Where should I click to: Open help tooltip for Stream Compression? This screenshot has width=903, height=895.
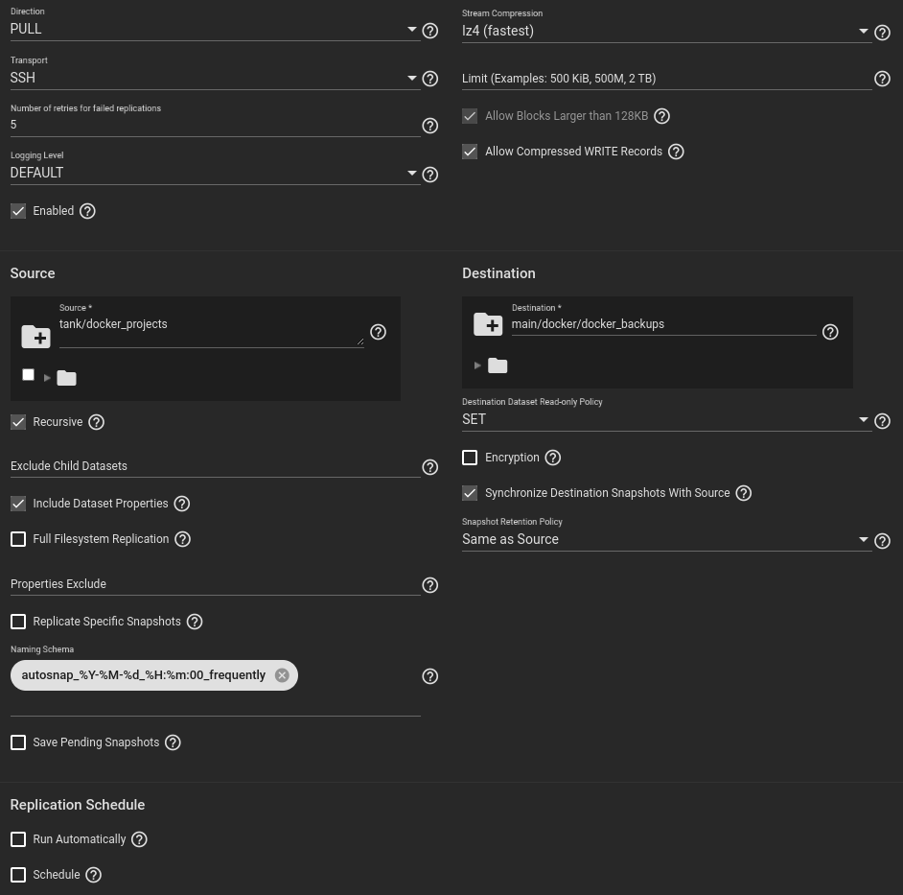point(882,33)
